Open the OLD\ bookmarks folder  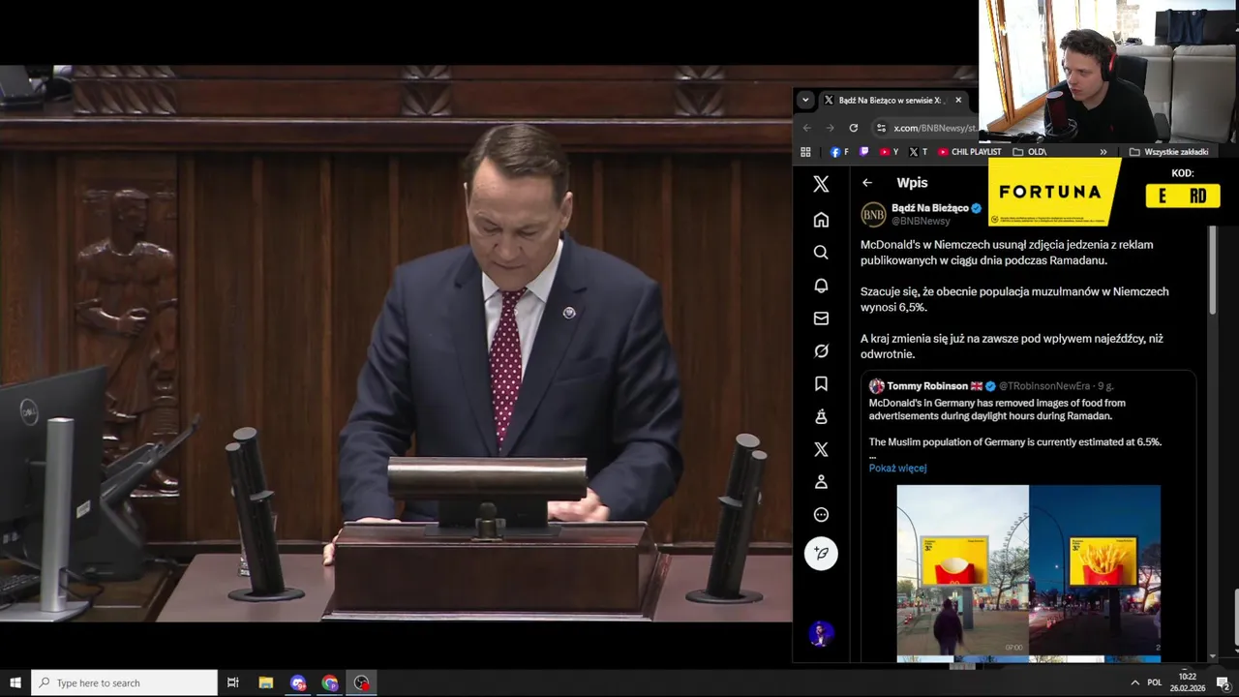coord(1029,152)
